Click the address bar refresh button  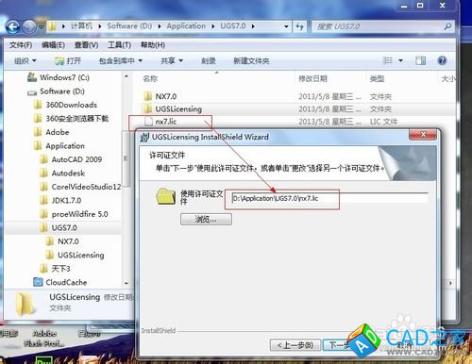point(299,26)
